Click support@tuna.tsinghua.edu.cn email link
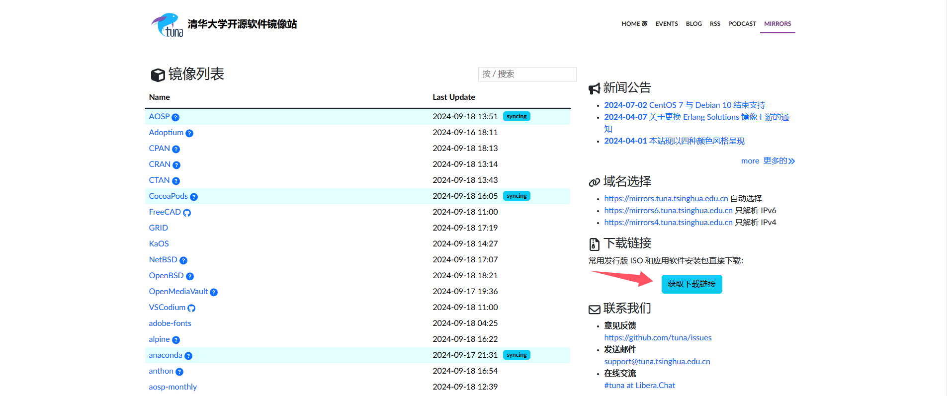 pos(657,361)
